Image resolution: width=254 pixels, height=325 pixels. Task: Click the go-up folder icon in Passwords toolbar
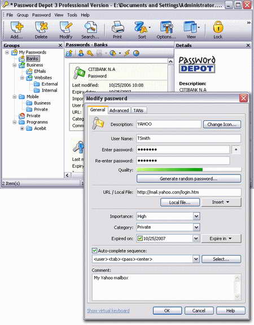tap(69, 53)
